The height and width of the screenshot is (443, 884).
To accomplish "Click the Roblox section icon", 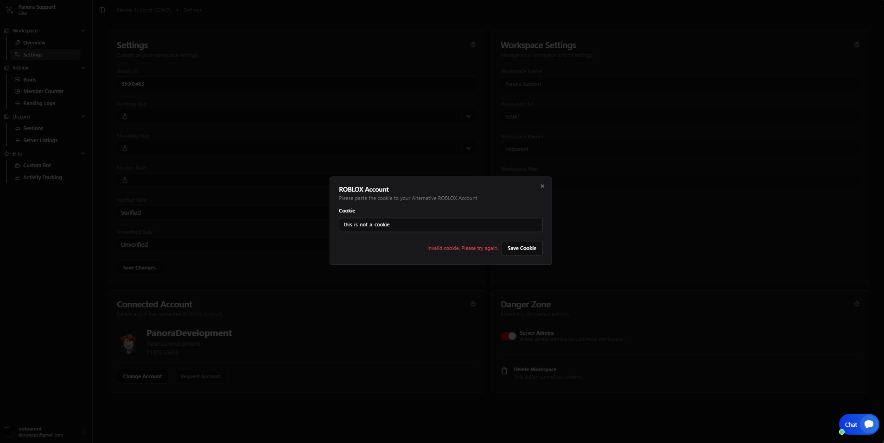I will [x=6, y=68].
